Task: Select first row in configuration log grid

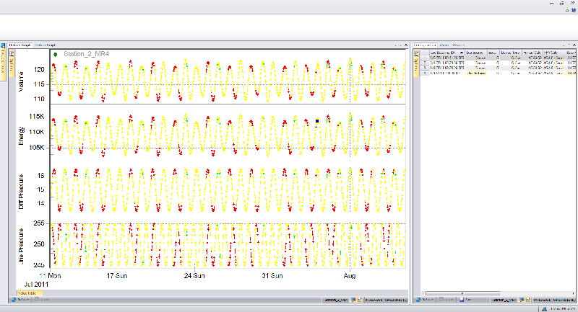Action: coord(498,58)
